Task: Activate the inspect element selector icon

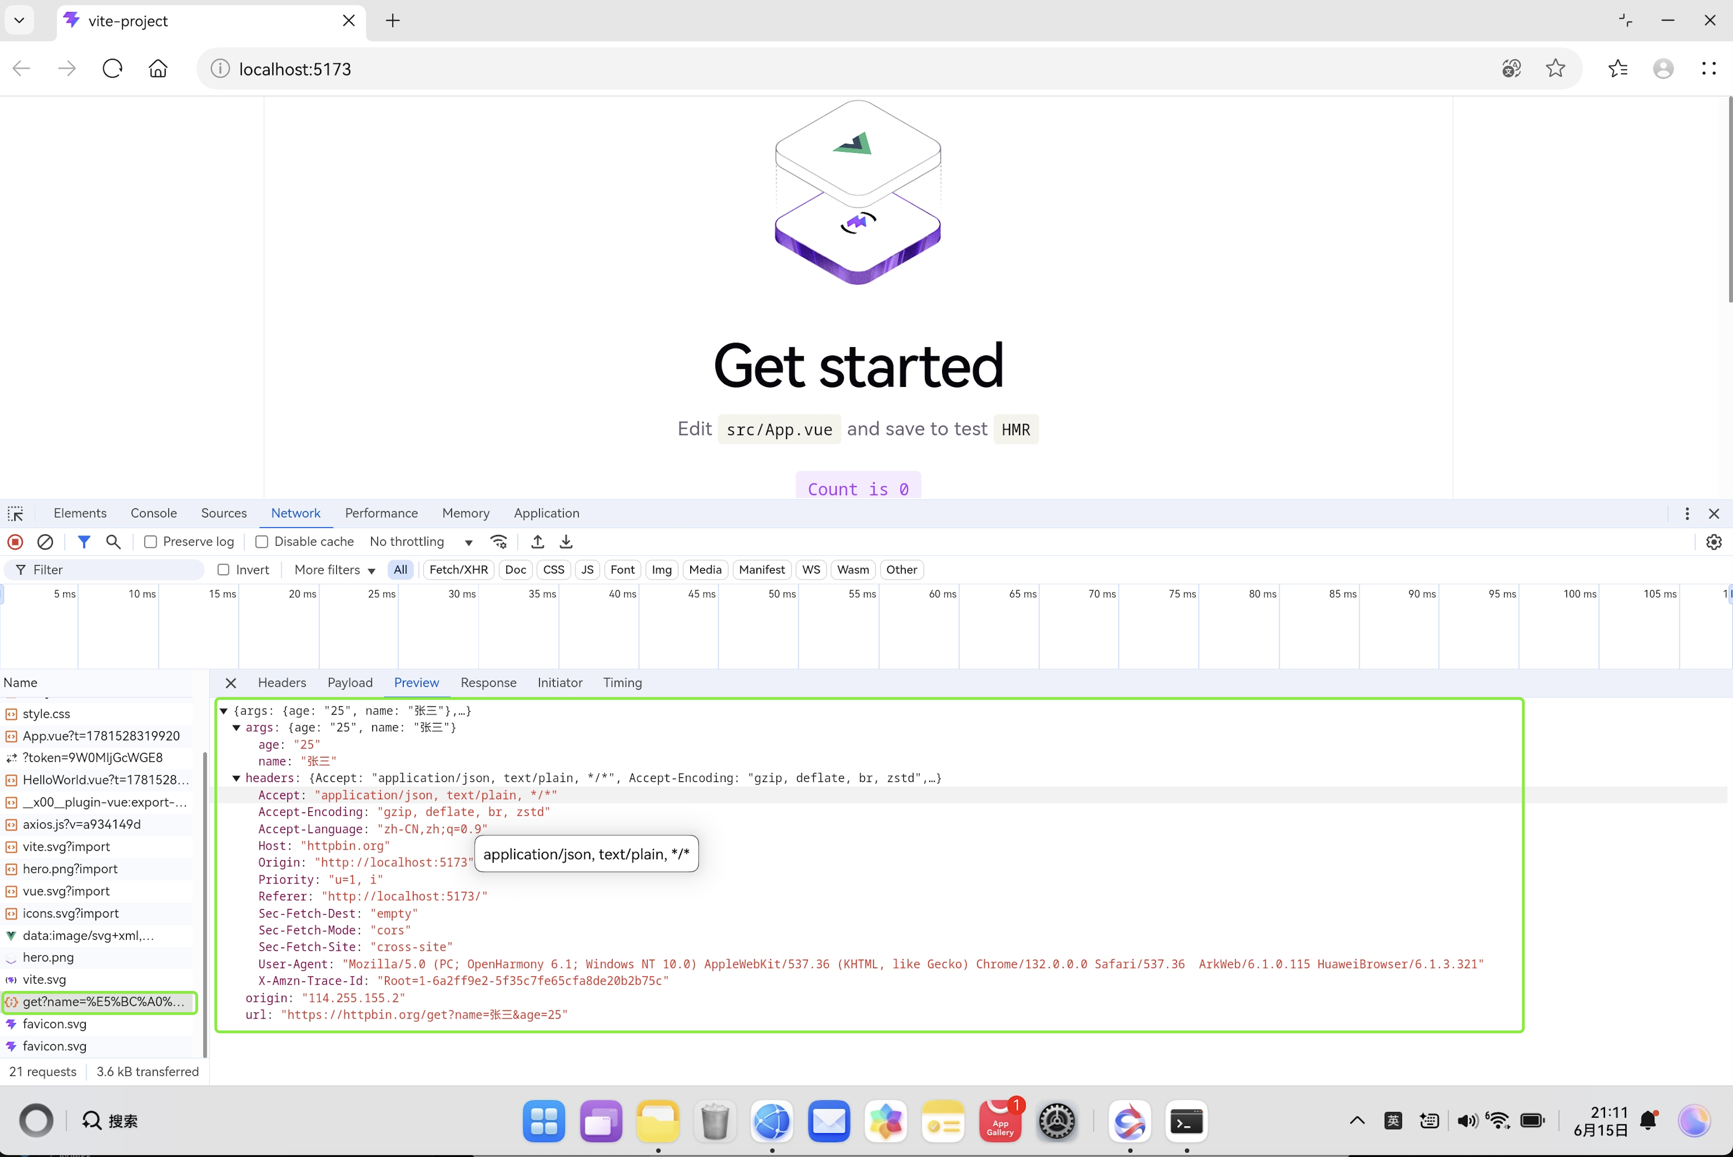Action: point(15,513)
